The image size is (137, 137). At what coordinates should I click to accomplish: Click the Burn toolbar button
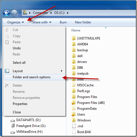click(x=63, y=22)
